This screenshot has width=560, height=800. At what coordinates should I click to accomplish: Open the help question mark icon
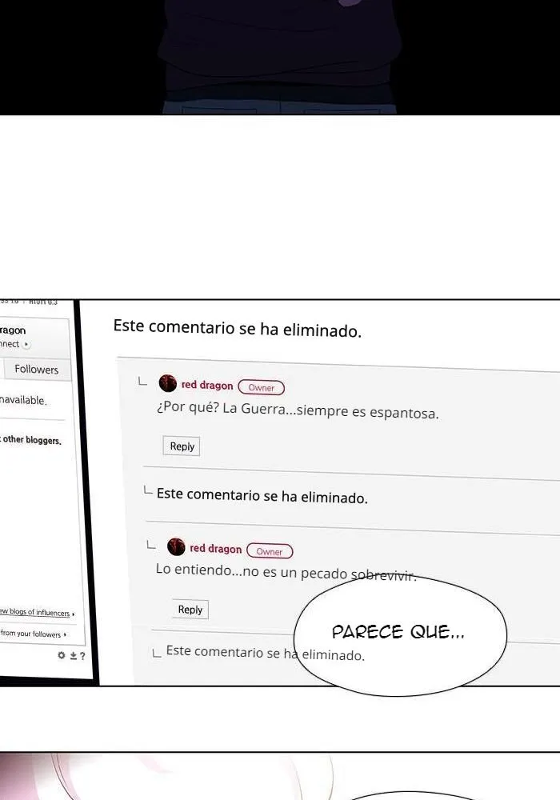pos(82,656)
